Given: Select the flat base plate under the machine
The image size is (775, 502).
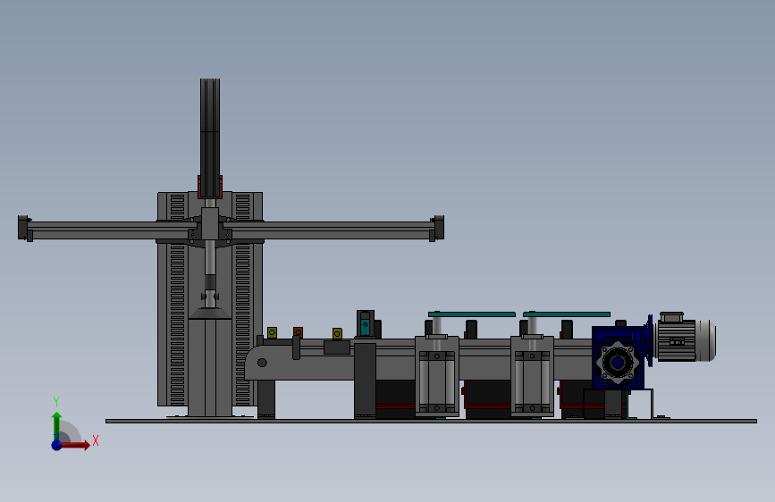Looking at the screenshot, I should [431, 421].
